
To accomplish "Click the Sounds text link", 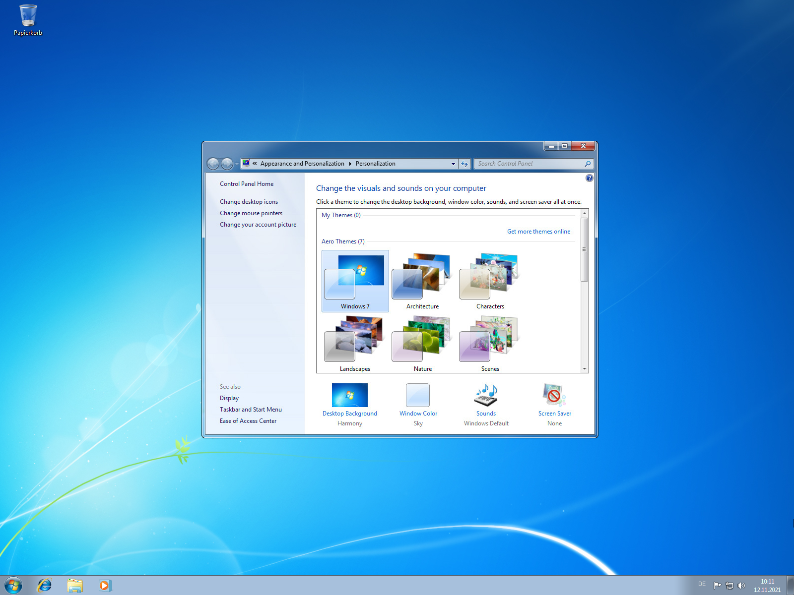I will click(486, 414).
